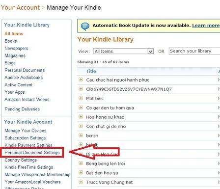Open Amazon Instant Videos link

pos(27,100)
